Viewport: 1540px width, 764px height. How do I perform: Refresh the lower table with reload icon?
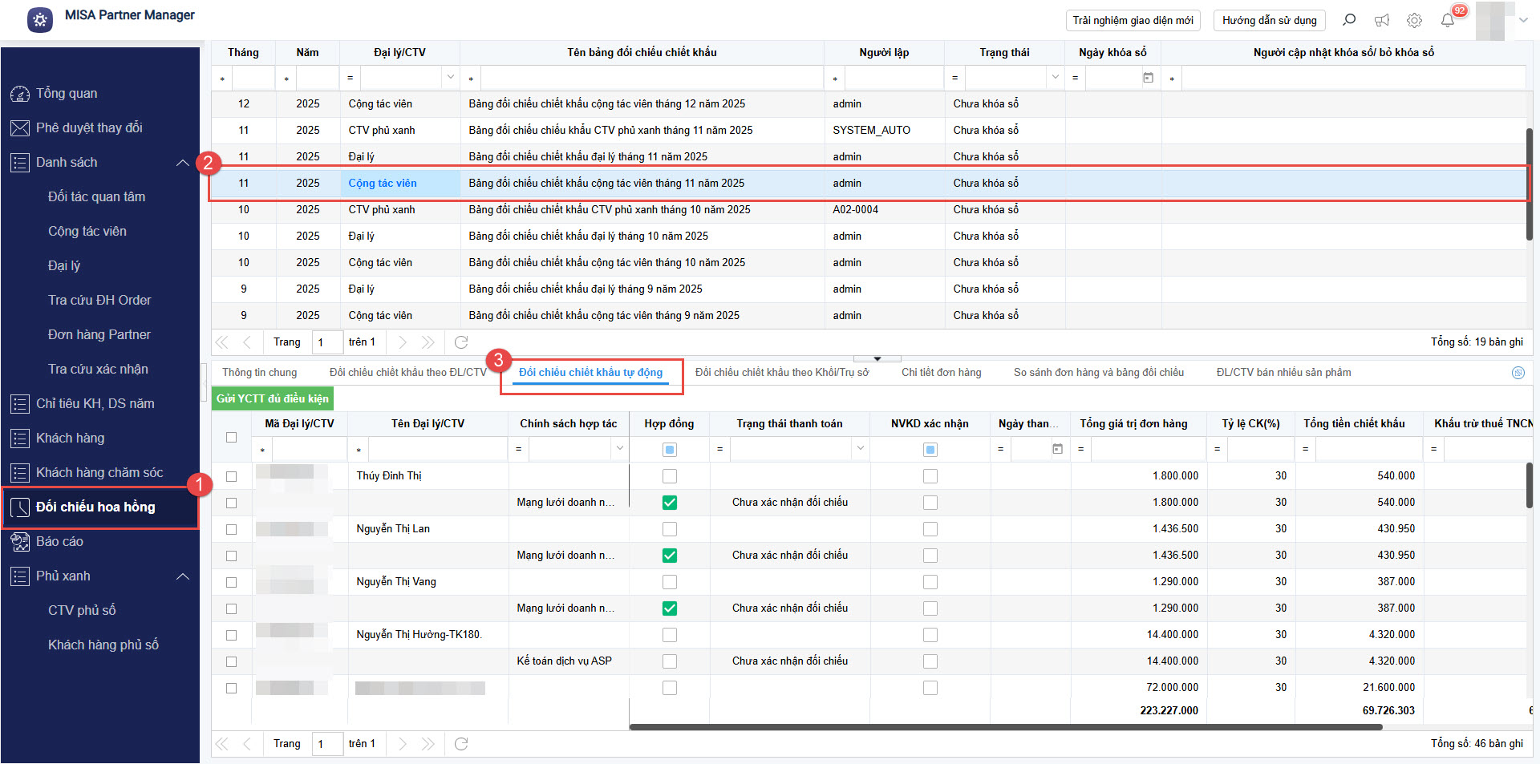(x=461, y=744)
